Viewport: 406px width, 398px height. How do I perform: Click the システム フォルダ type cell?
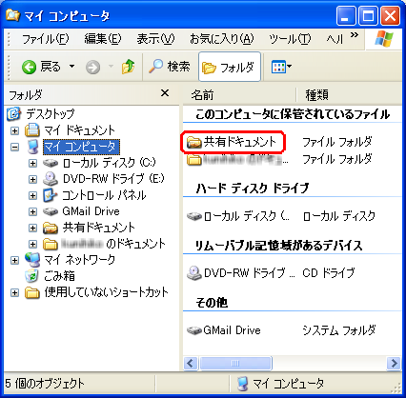click(339, 330)
